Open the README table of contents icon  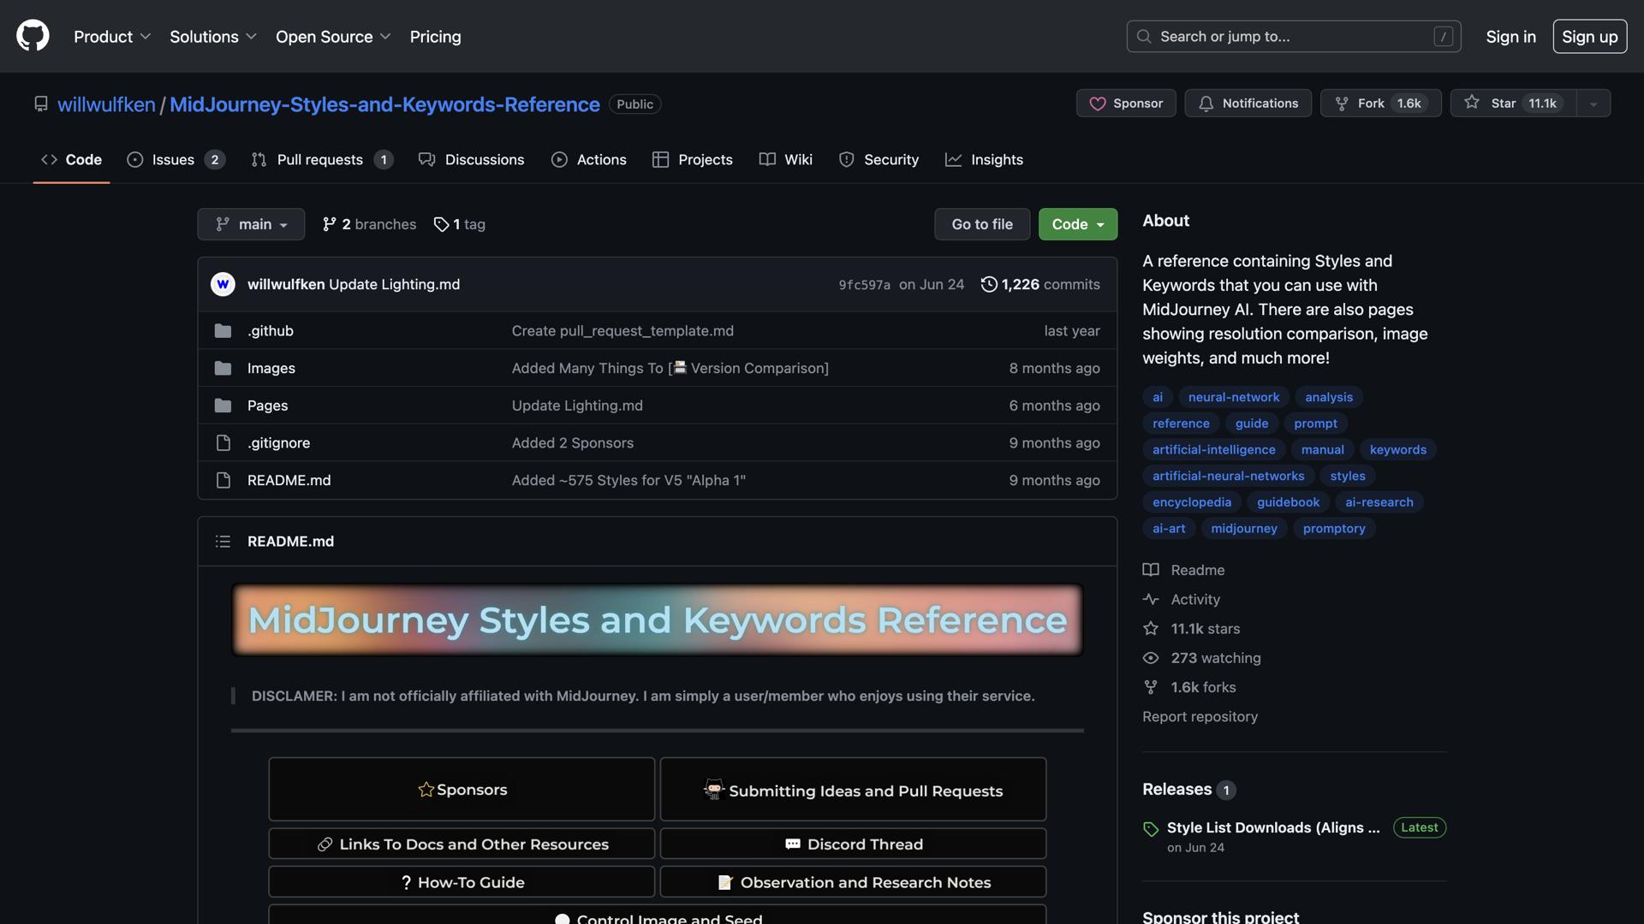click(223, 541)
